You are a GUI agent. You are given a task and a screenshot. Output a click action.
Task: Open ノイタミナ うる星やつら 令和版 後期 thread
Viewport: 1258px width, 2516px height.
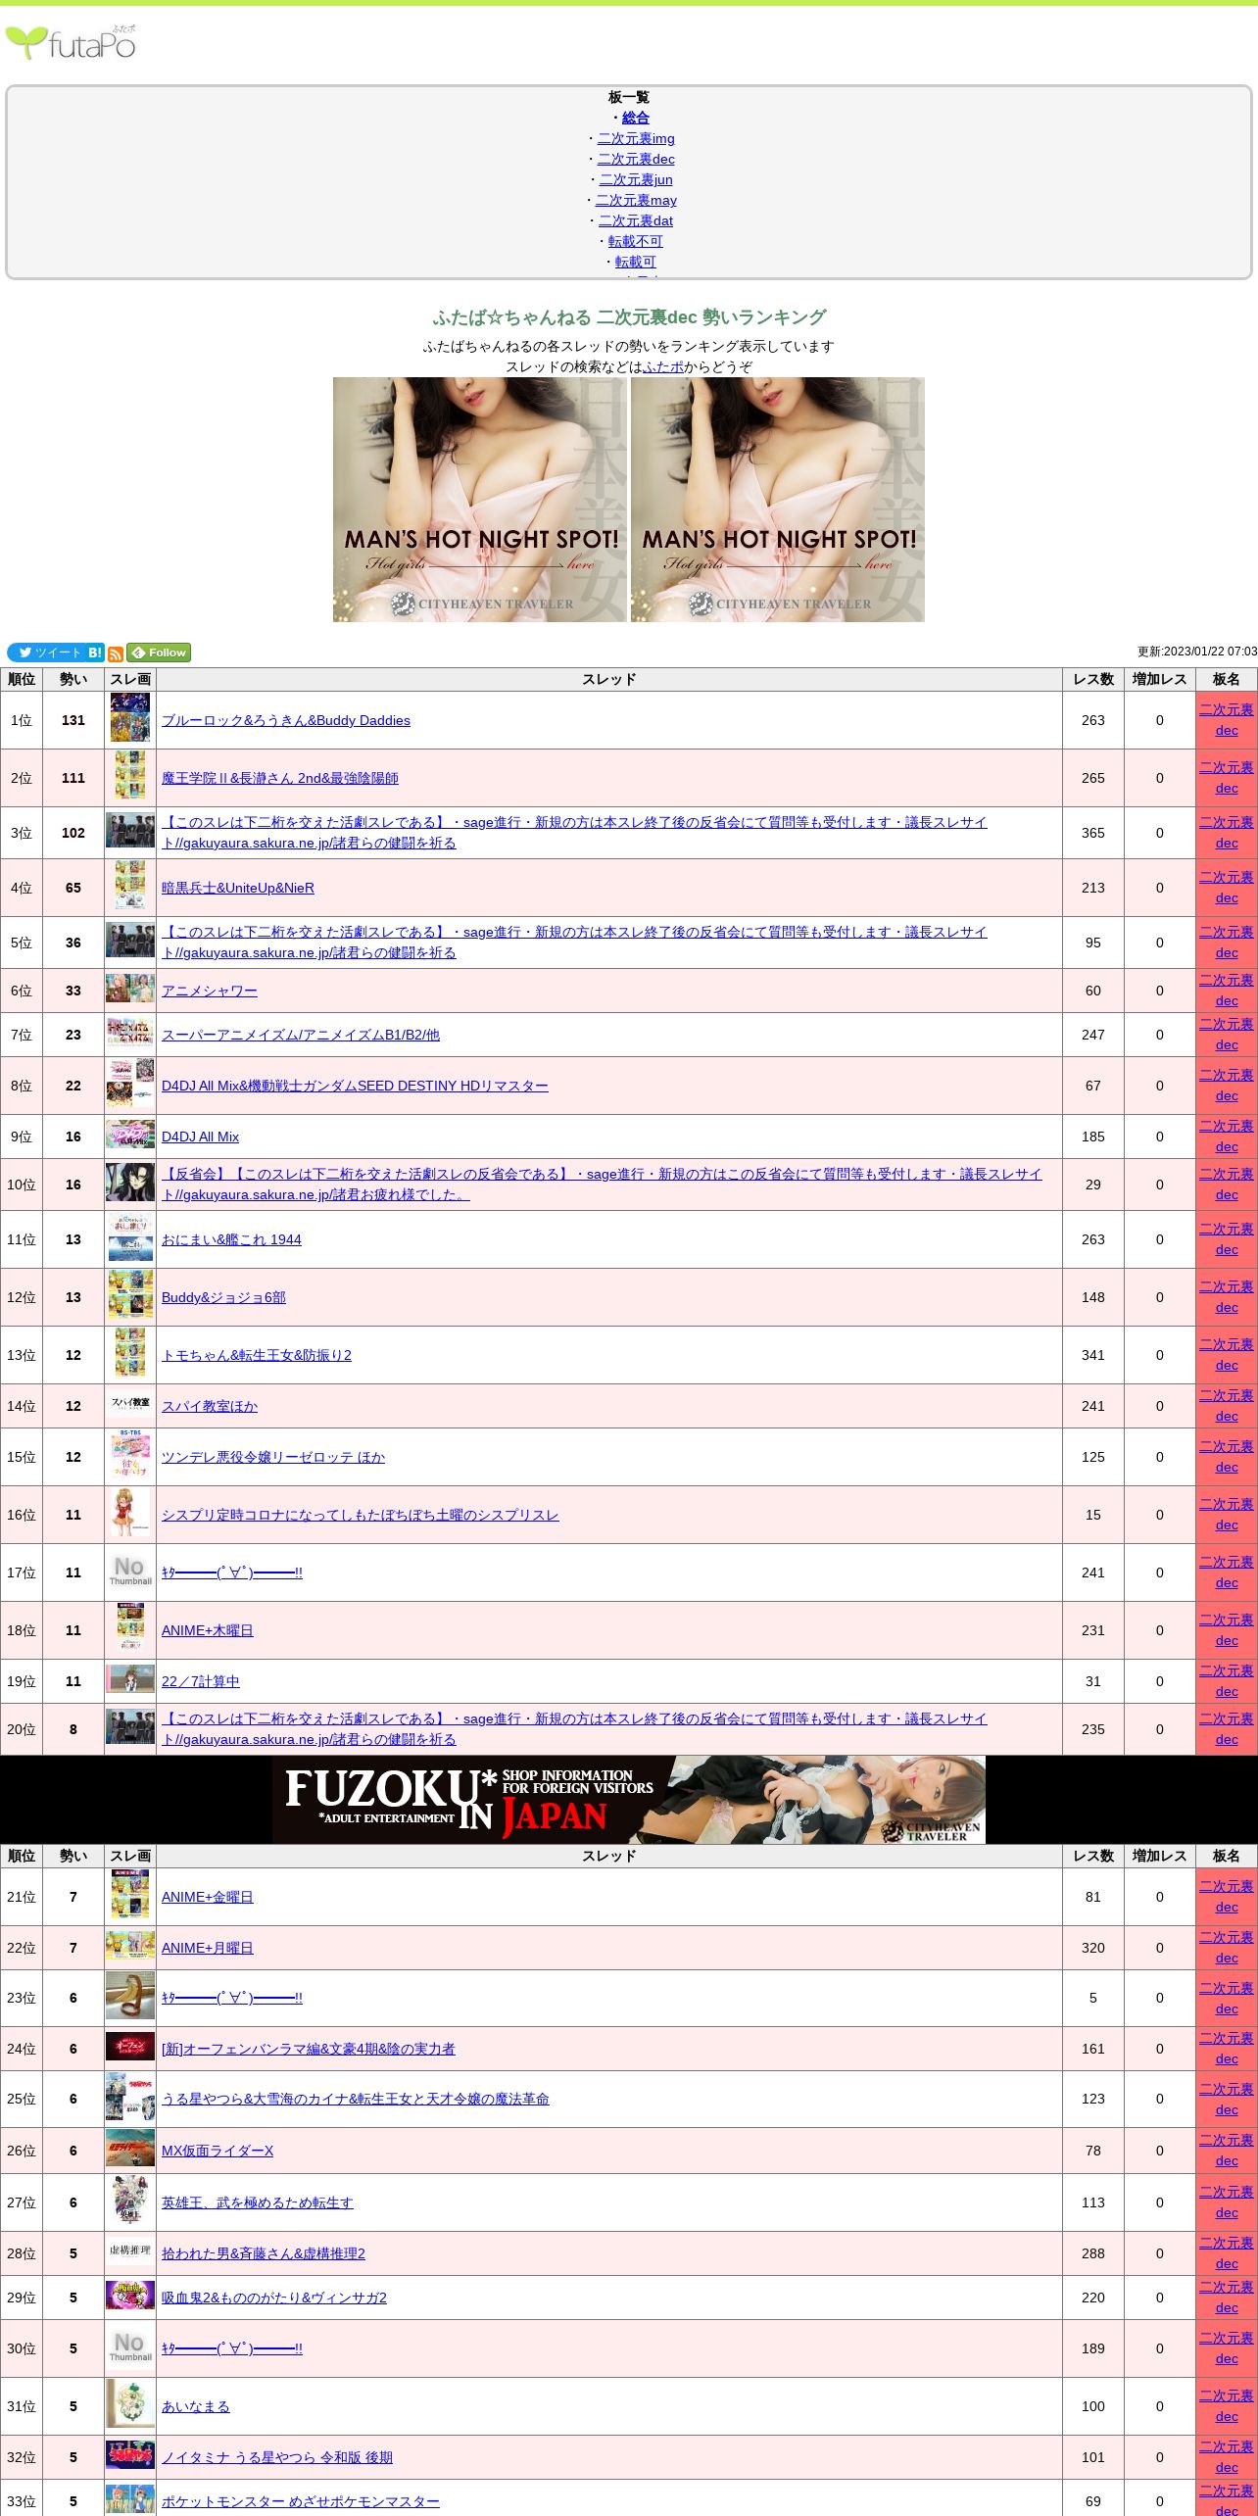277,2457
